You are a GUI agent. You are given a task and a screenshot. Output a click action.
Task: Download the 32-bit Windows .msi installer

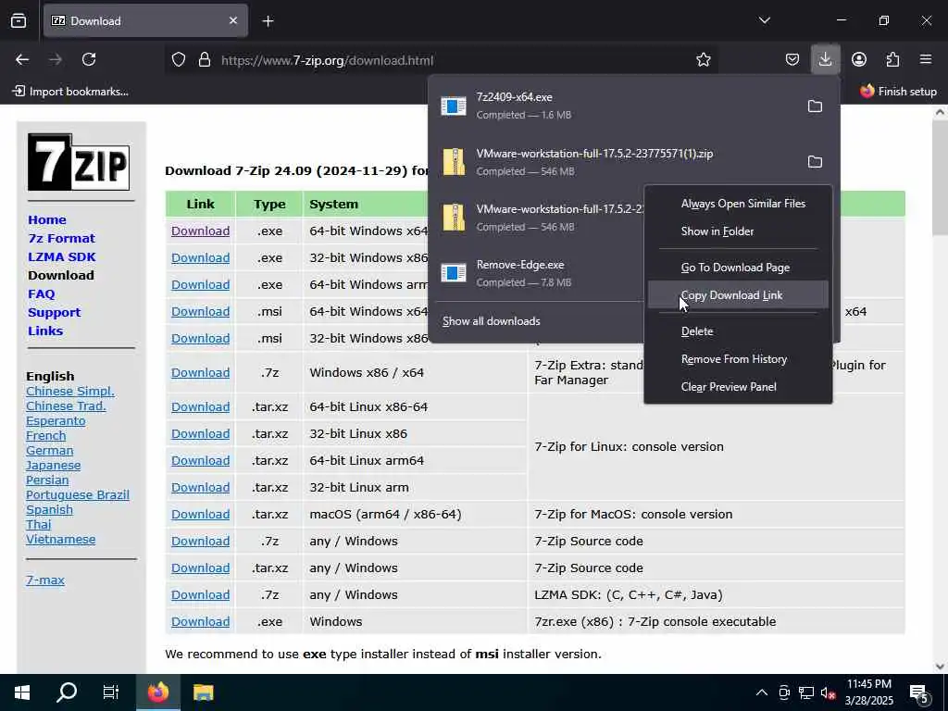200,338
